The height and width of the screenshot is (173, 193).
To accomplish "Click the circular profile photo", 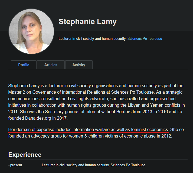I will click(x=31, y=31).
